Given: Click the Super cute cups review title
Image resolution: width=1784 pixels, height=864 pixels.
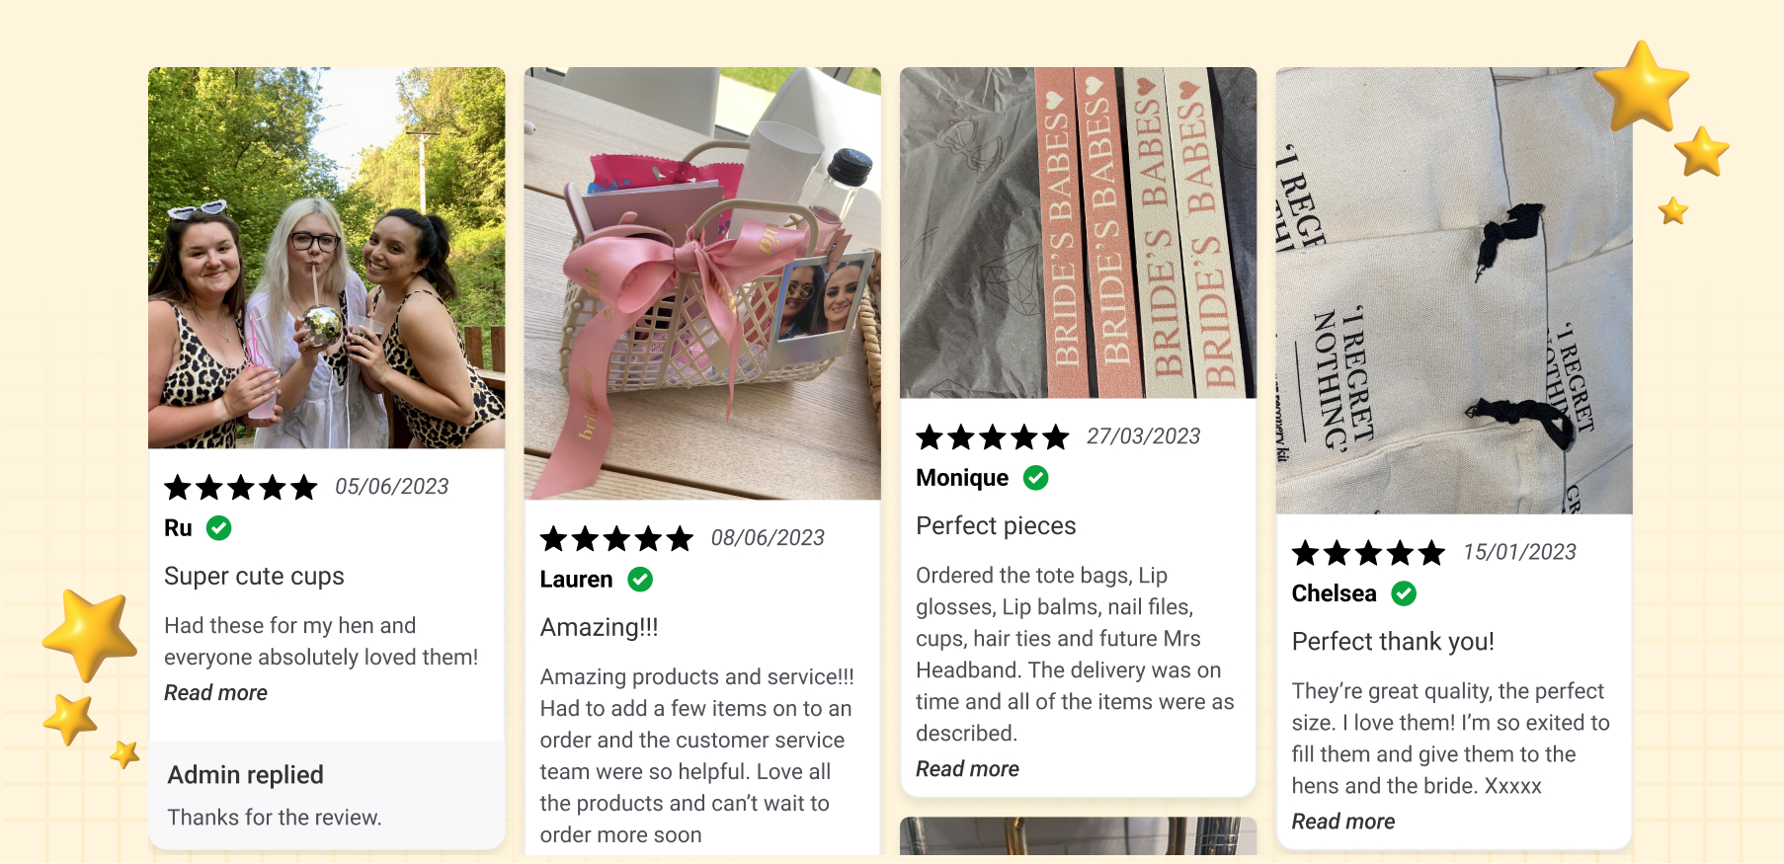Looking at the screenshot, I should click(x=254, y=576).
